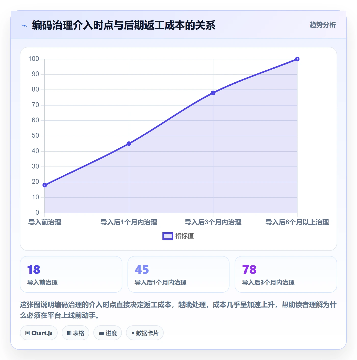357x360 pixels.
Task: Click the 进度 tag
Action: point(108,333)
